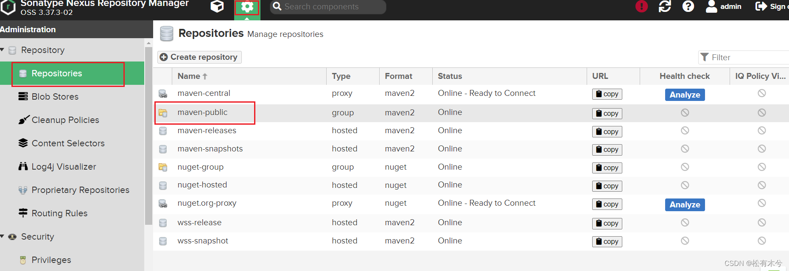Open the maven-releases repository name
This screenshot has height=271, width=789.
207,131
